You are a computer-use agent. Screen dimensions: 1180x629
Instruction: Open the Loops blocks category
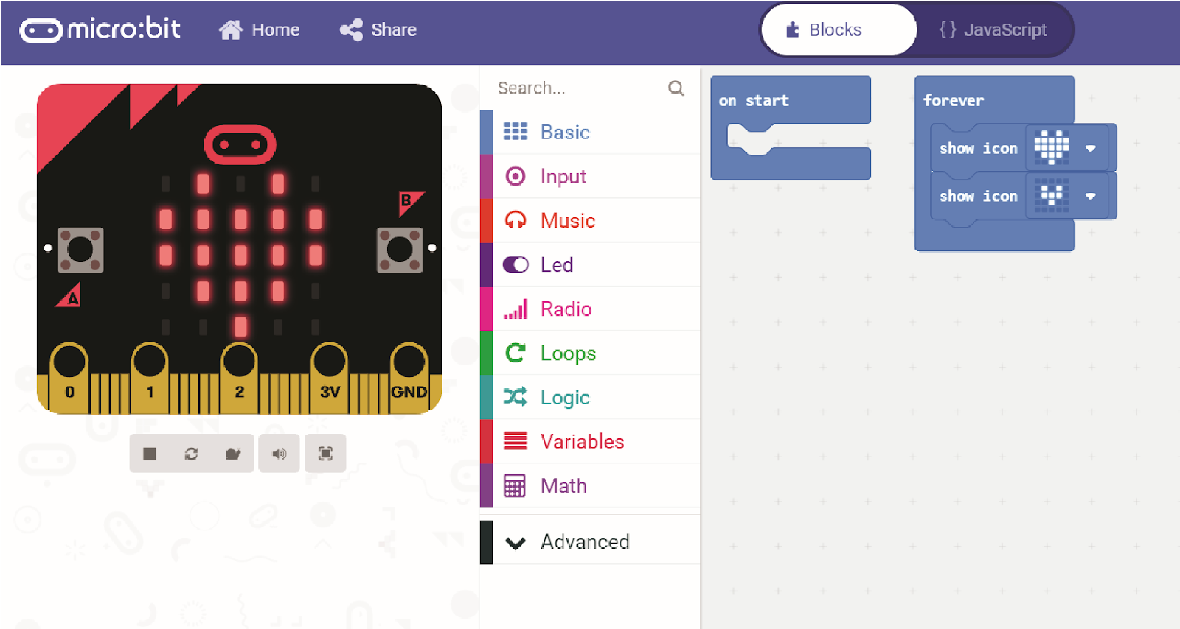pos(590,353)
